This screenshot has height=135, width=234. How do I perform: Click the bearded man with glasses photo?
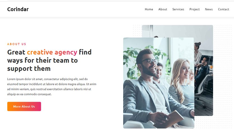click(x=159, y=83)
